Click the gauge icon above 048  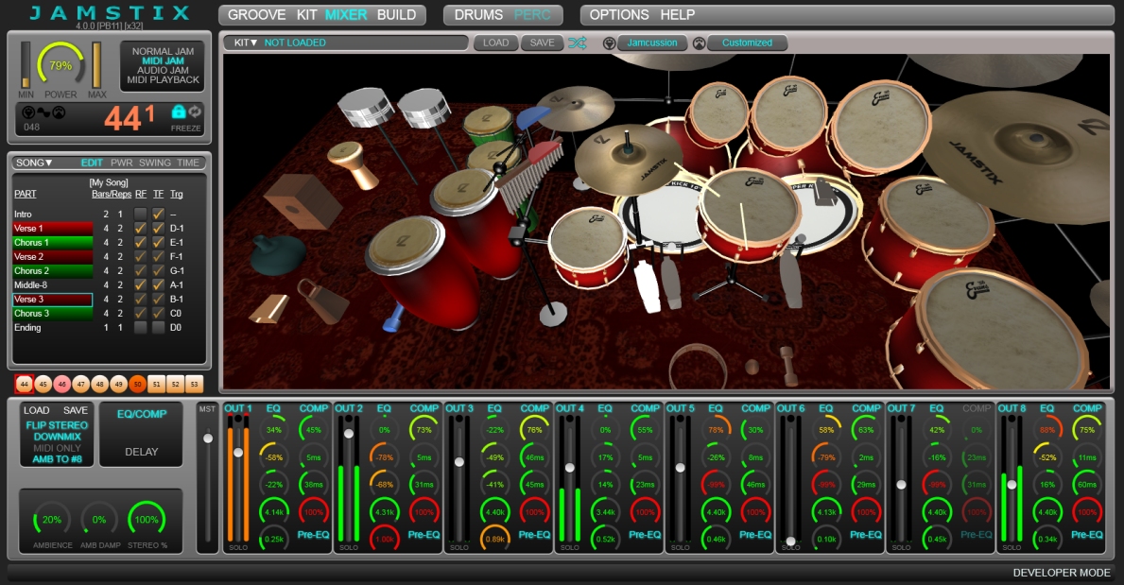coord(59,112)
